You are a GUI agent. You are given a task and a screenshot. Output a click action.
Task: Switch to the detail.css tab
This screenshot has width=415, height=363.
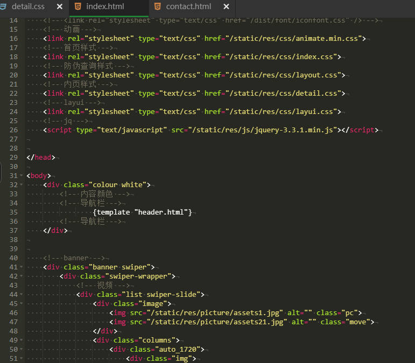(x=28, y=6)
